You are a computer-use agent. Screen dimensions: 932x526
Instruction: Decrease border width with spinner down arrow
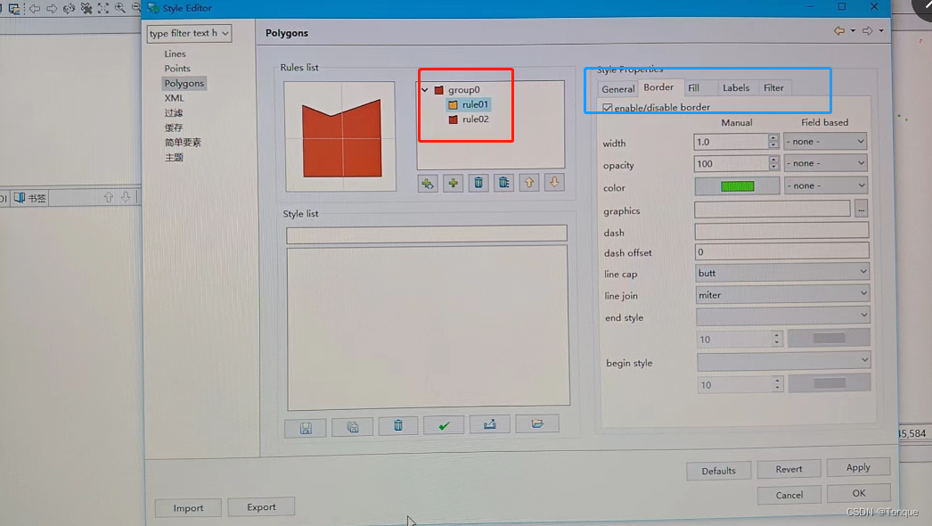click(x=773, y=144)
